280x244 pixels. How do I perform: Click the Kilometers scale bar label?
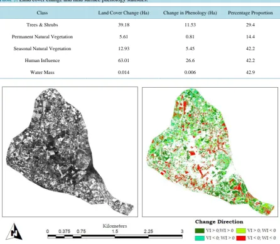(115, 226)
